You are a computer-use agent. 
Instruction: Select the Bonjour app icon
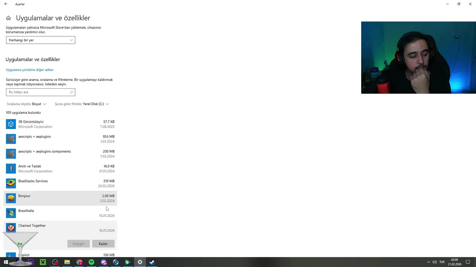click(x=11, y=198)
